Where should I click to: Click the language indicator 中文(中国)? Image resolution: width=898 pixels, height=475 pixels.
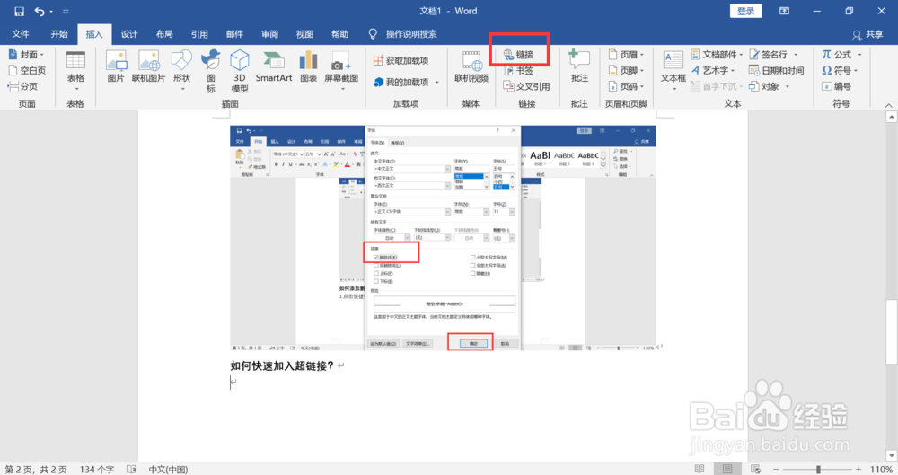(169, 470)
